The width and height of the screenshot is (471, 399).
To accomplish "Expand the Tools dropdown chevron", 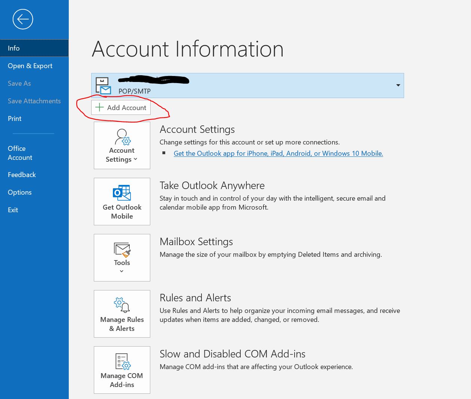I will point(121,271).
